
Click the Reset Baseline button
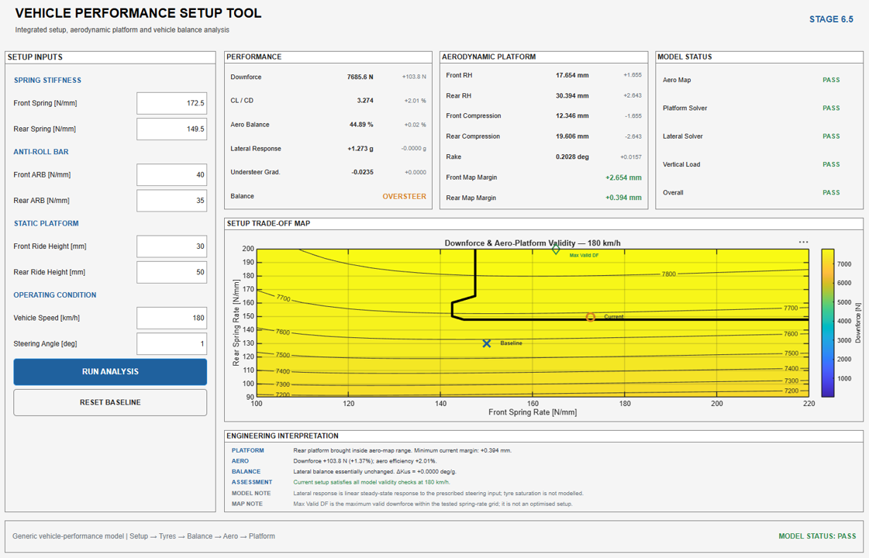[x=110, y=402]
